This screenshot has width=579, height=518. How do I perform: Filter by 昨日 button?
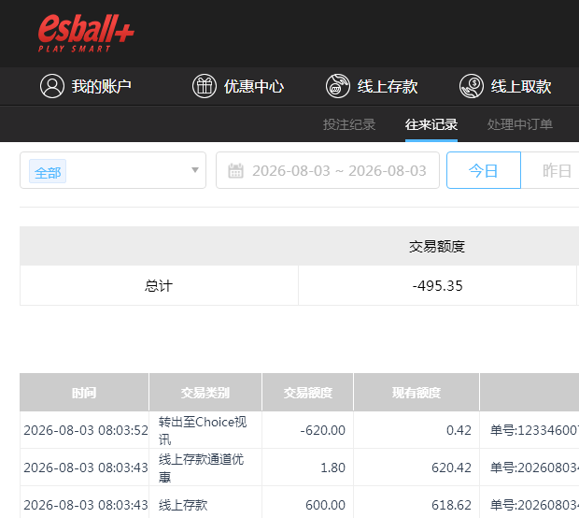pyautogui.click(x=550, y=170)
